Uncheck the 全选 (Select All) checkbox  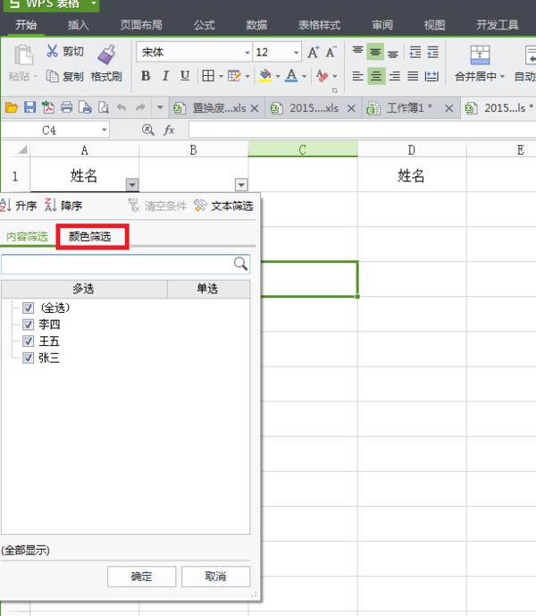click(29, 308)
